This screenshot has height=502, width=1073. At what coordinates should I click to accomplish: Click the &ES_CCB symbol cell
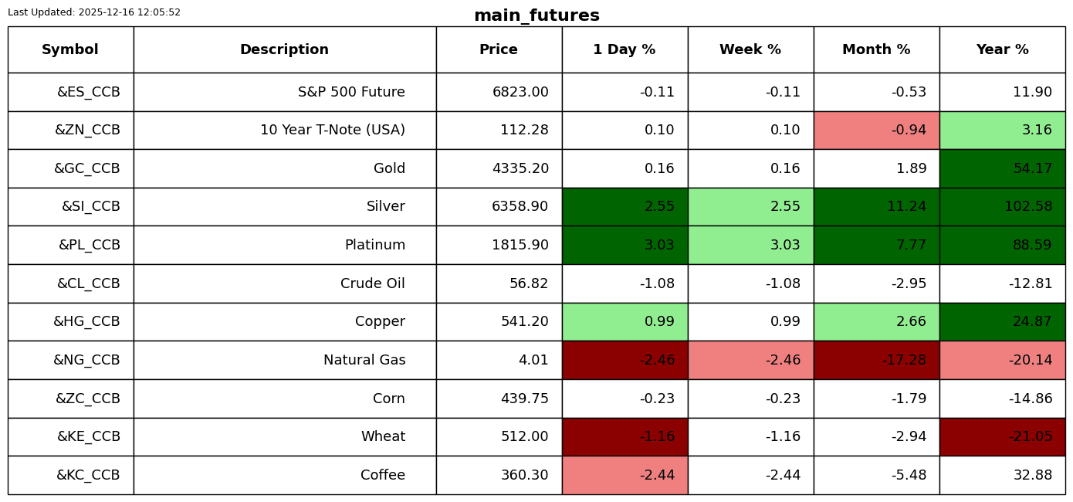(70, 92)
